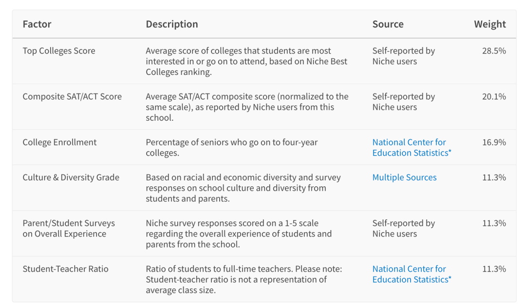
Task: Click the 28.5% weight value
Action: tap(494, 51)
